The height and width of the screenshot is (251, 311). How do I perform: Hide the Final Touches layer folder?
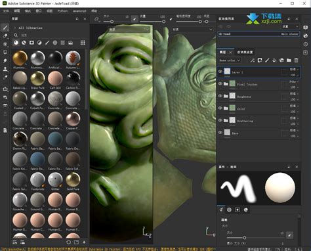pos(220,84)
